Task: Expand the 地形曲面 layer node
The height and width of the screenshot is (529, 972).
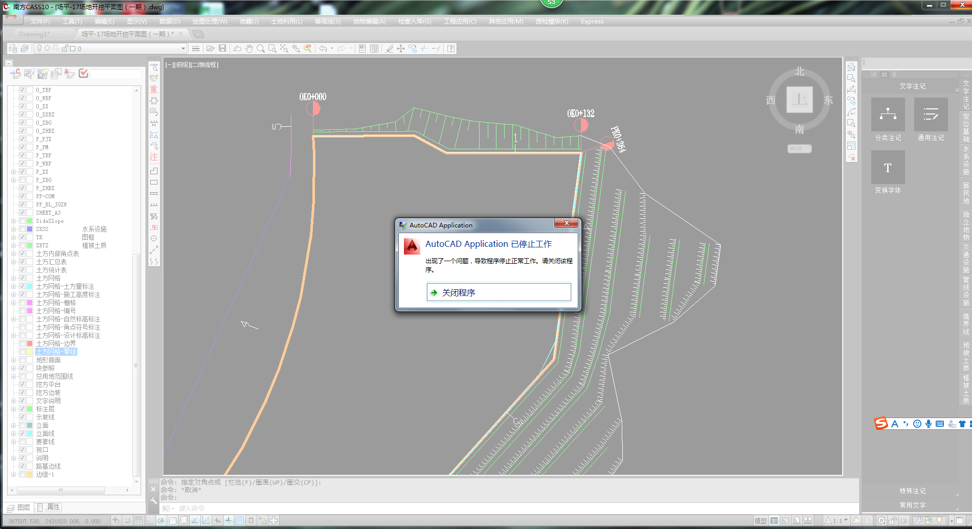Action: pos(13,360)
